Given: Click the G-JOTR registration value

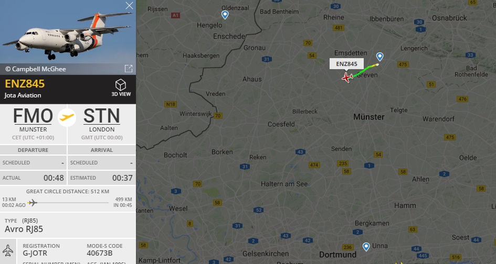Looking at the screenshot, I should pyautogui.click(x=35, y=253).
